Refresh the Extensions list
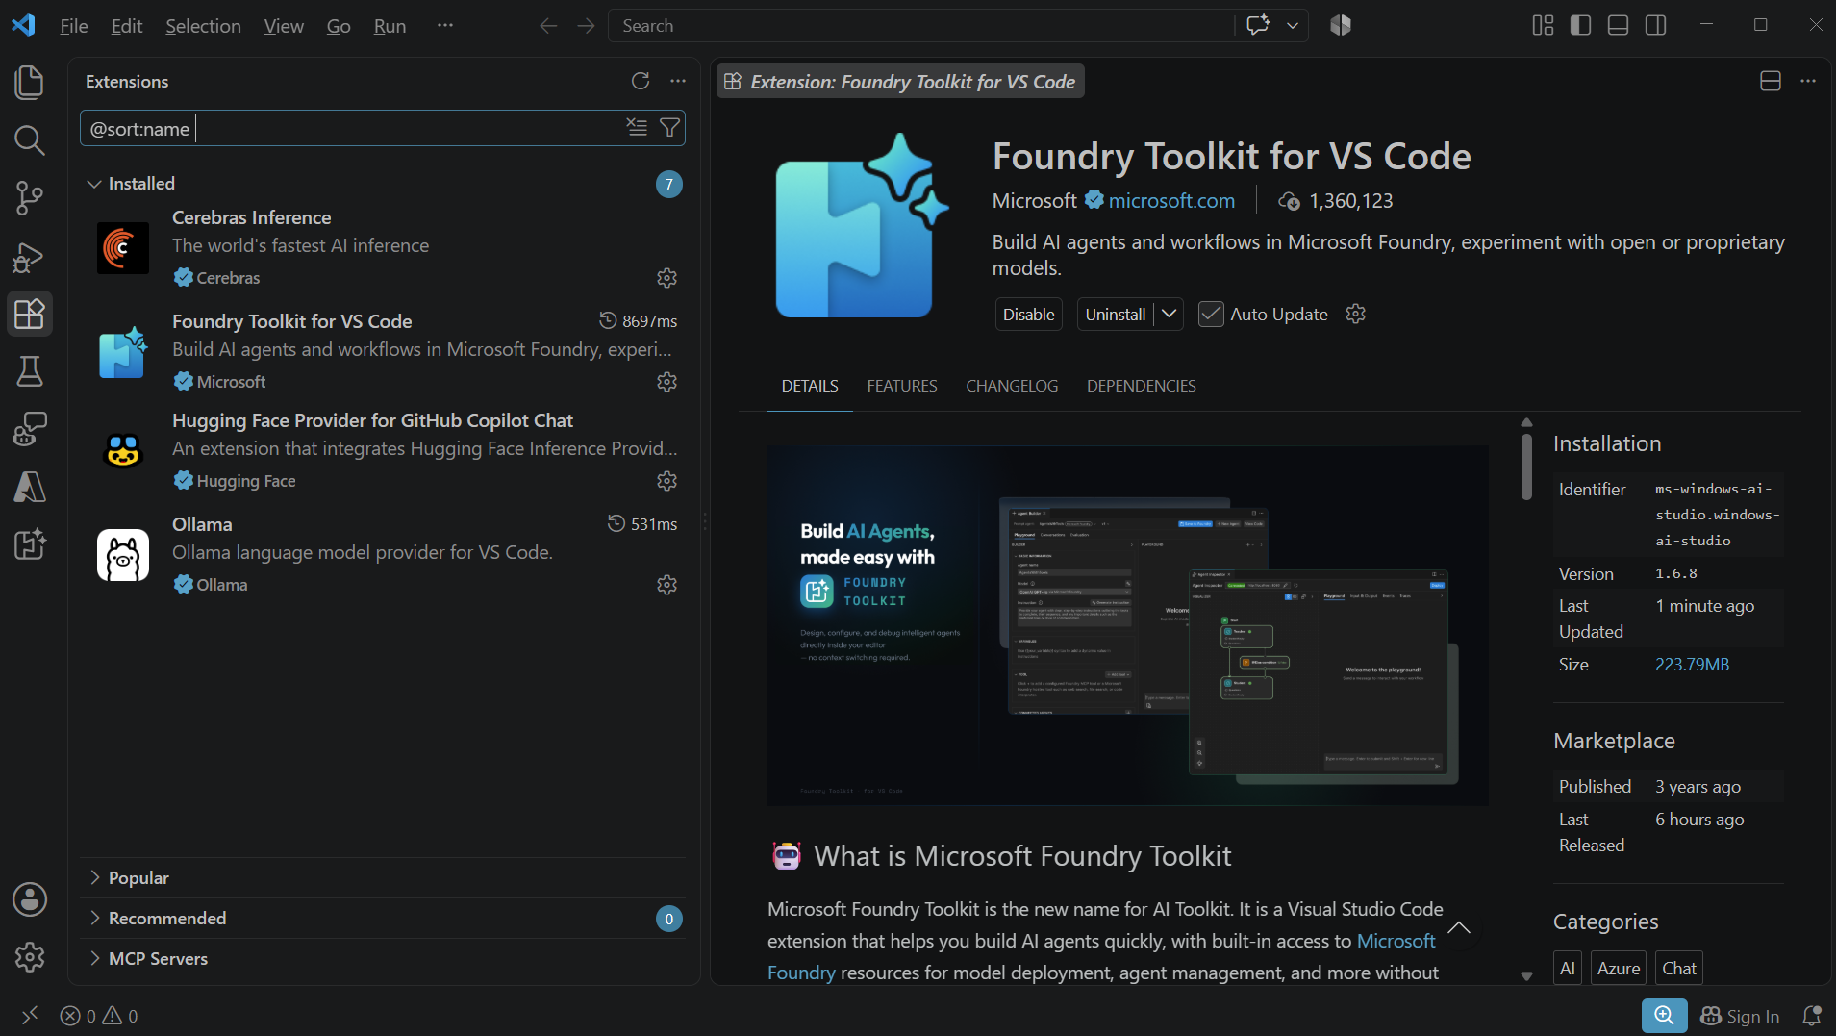The image size is (1836, 1036). click(641, 81)
